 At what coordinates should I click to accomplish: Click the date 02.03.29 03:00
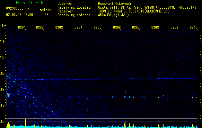20,15
